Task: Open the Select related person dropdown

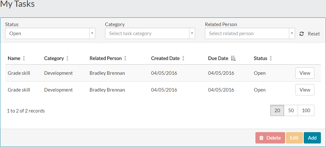Action: (x=250, y=34)
